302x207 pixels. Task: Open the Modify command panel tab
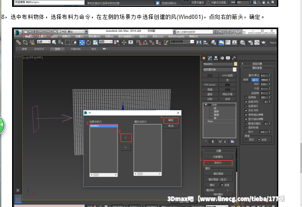[x=210, y=58]
